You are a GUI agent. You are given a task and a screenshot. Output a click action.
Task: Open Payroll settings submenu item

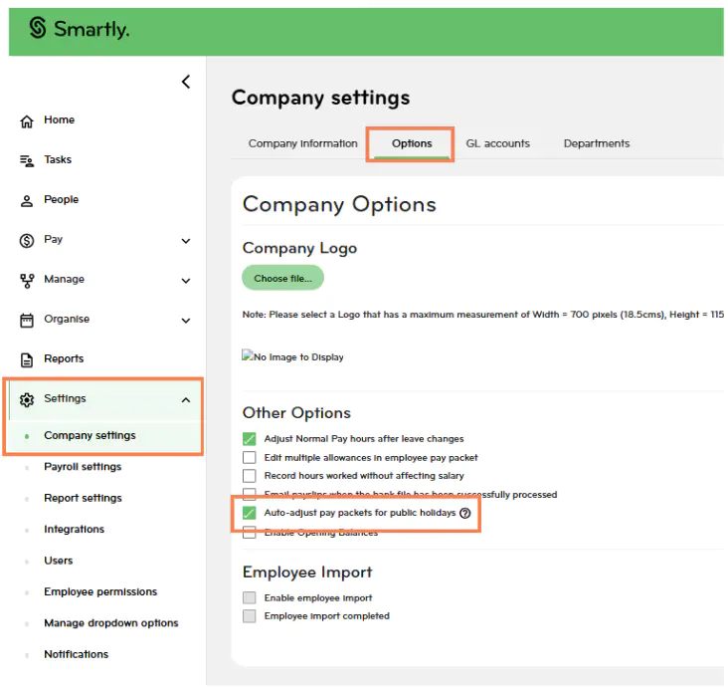[83, 467]
